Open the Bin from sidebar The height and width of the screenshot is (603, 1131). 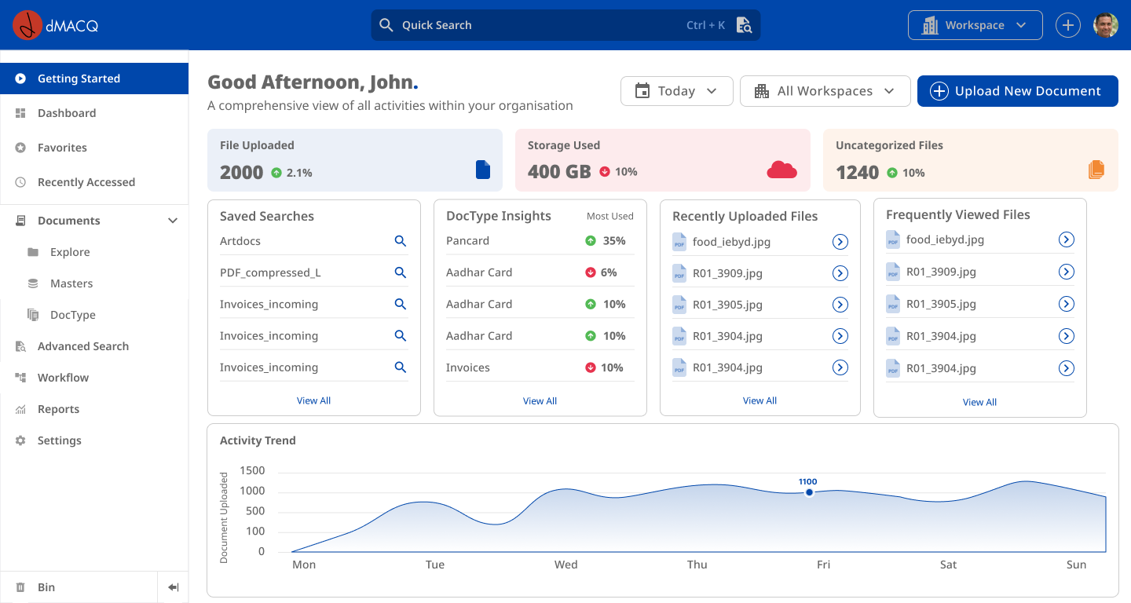click(x=46, y=587)
